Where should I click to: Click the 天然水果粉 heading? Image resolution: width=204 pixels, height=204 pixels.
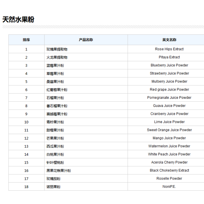[18, 19]
